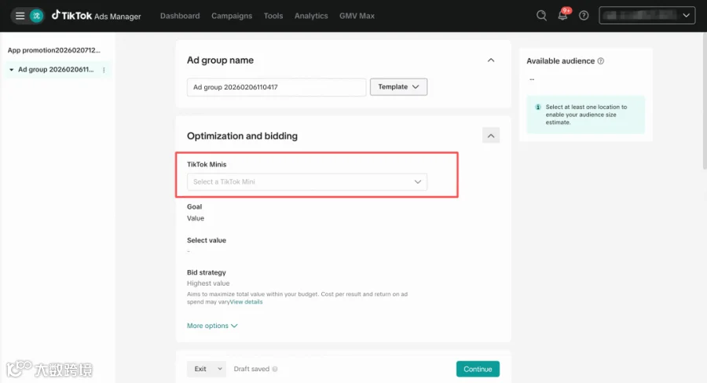Open the Campaigns menu
The image size is (707, 383).
coord(232,16)
